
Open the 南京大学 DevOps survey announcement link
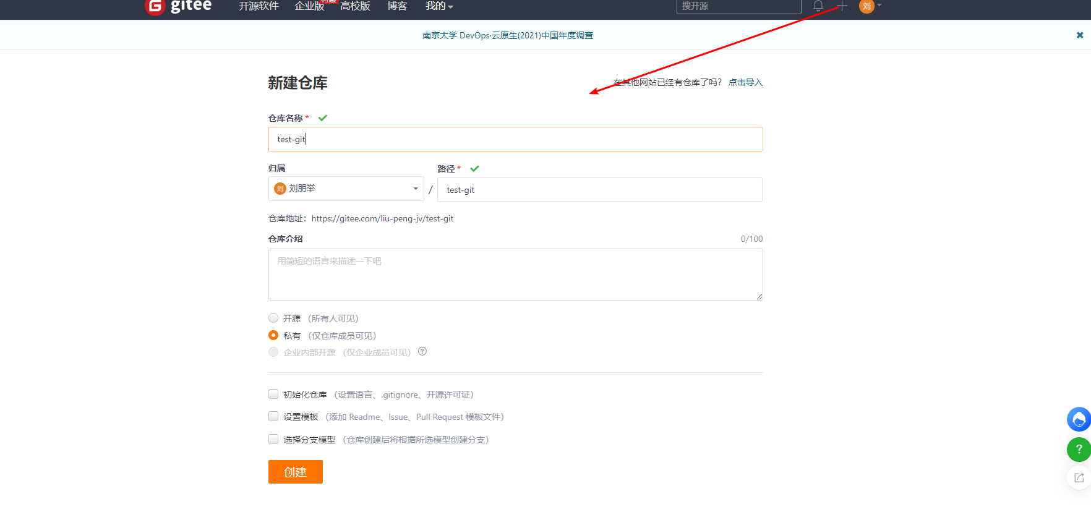[508, 35]
